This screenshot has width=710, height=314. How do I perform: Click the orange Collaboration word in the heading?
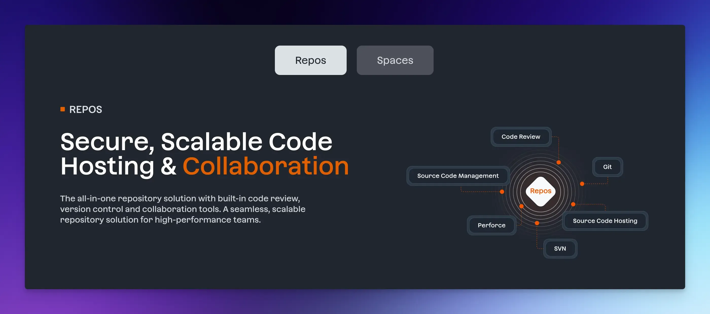(265, 166)
